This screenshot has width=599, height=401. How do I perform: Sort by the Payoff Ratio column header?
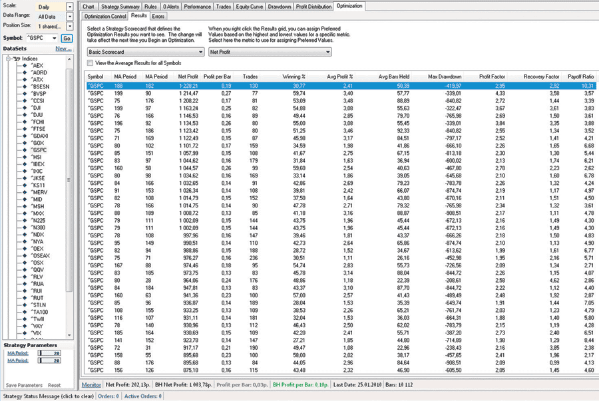coord(580,76)
